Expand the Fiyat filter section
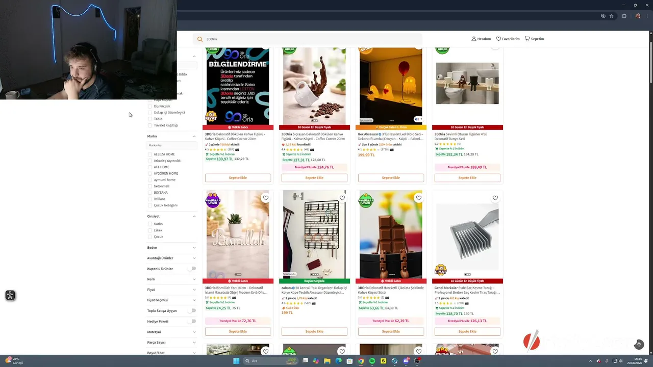The height and width of the screenshot is (367, 653). point(194,290)
